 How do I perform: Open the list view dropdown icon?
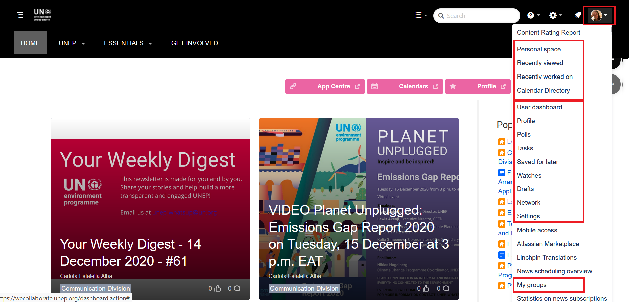point(421,15)
